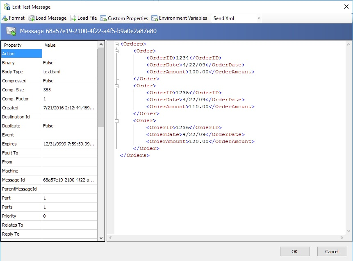The width and height of the screenshot is (353, 261).
Task: Open Custom Properties via its icon
Action: coord(103,18)
